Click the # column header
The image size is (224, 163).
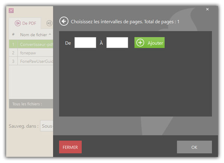pyautogui.click(x=13, y=34)
